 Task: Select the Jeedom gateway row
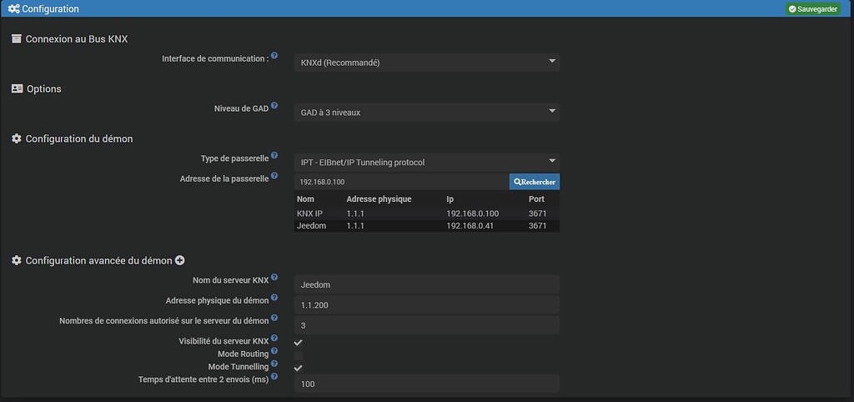pos(427,226)
